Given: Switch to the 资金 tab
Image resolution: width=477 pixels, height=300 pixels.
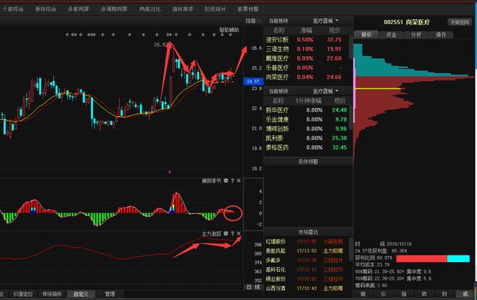Looking at the screenshot, I should [391, 34].
